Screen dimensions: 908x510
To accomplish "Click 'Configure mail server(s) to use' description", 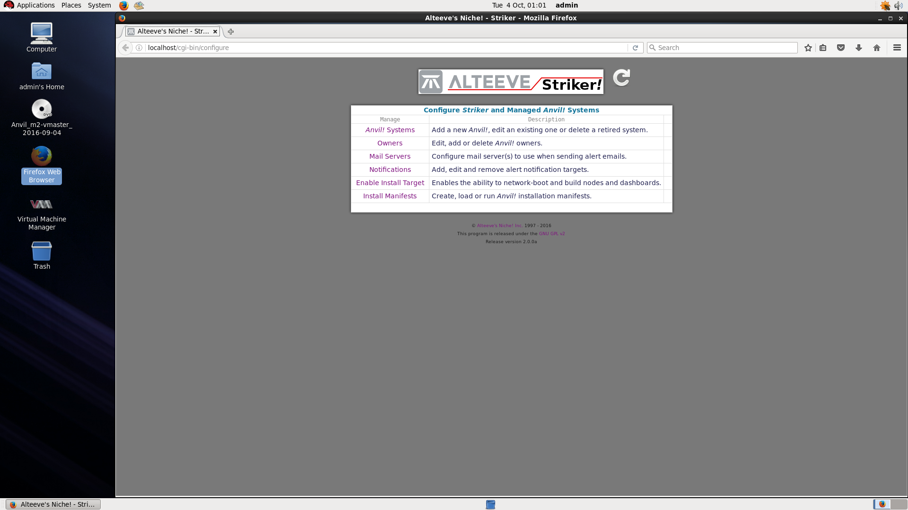I will coord(529,156).
